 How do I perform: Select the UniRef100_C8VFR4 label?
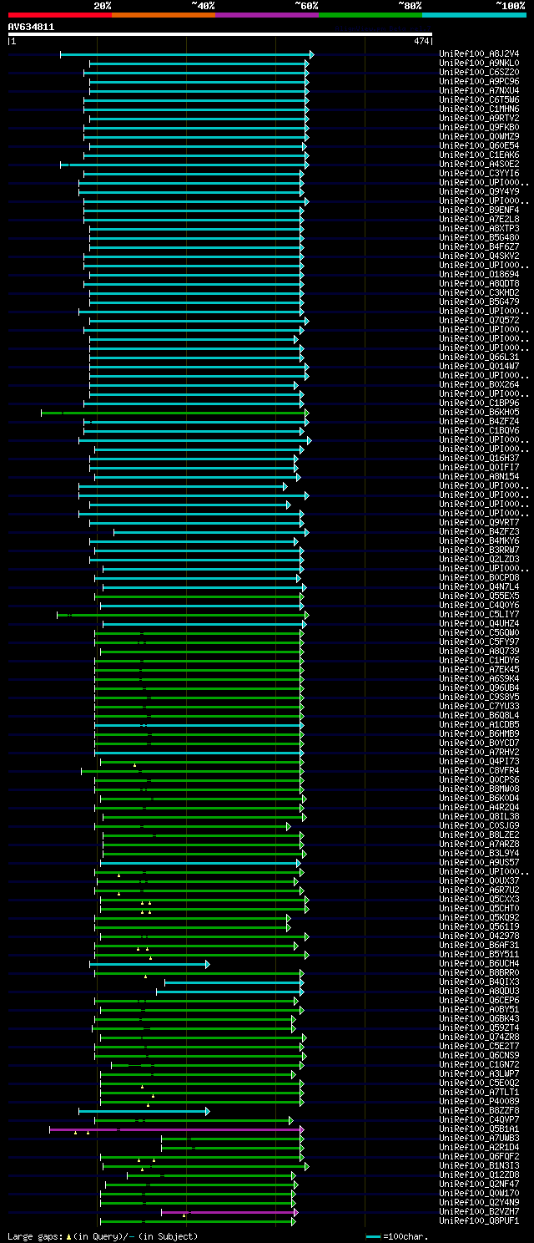point(479,771)
